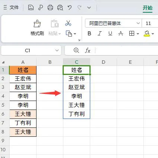Toggle Italic formatting
Viewport: 158px width, 158px height.
(x=99, y=34)
